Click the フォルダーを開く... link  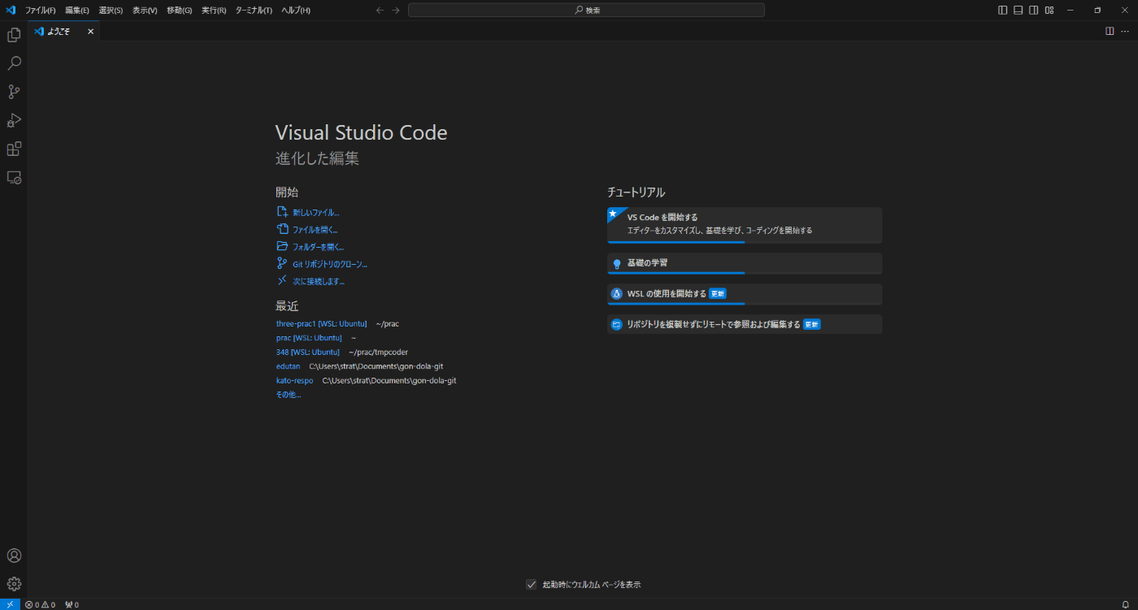pyautogui.click(x=319, y=247)
